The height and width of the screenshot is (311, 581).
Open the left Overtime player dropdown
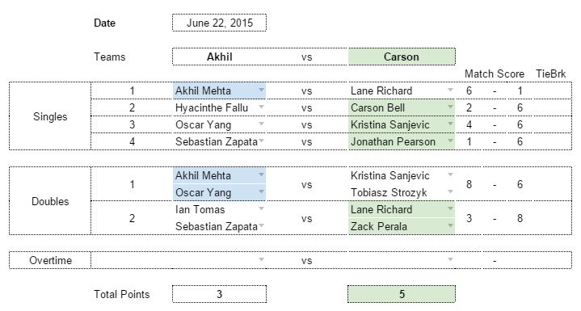pos(261,259)
